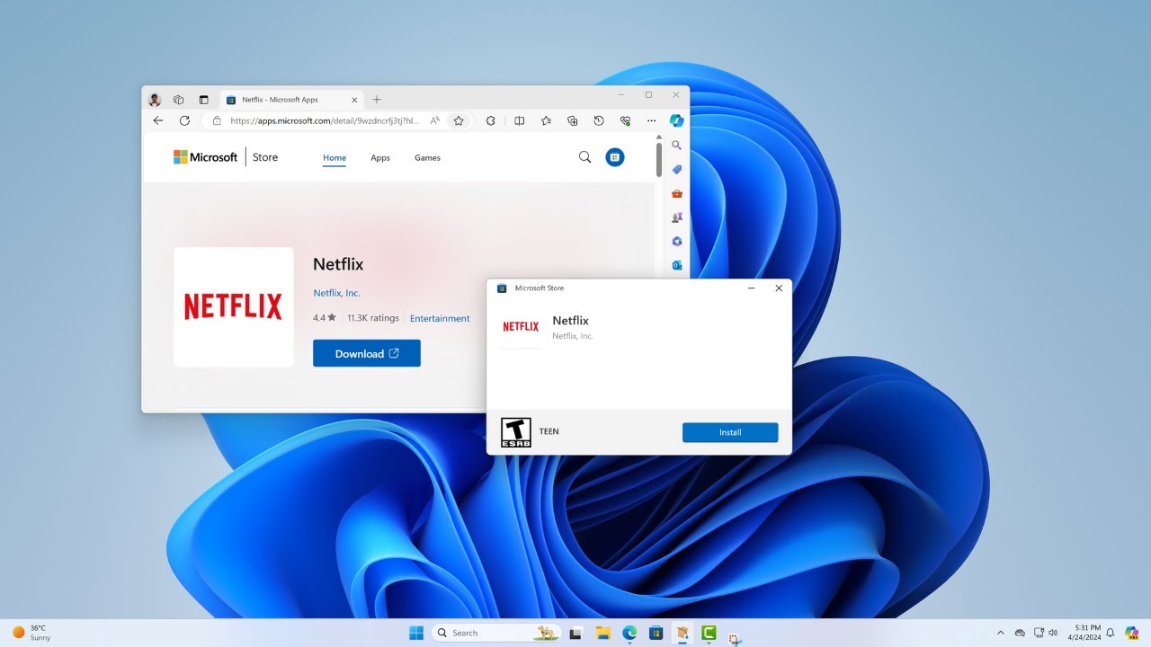The image size is (1151, 647).
Task: Click Install in Microsoft Store dialog
Action: point(730,432)
